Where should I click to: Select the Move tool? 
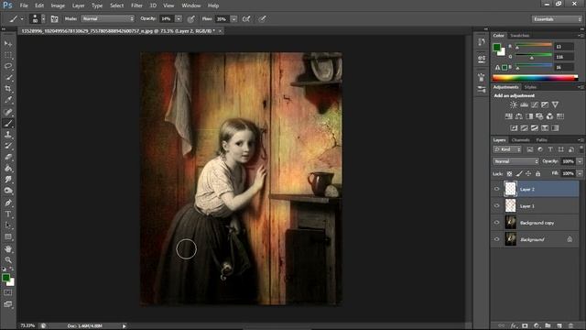point(8,44)
